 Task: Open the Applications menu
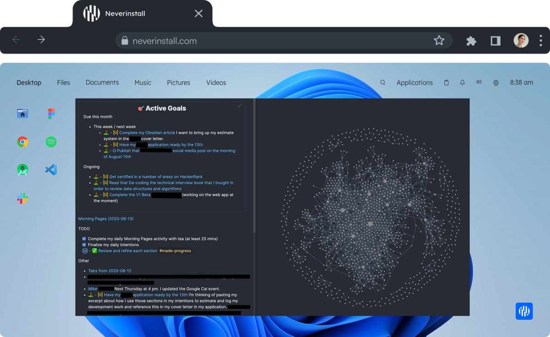coord(414,82)
